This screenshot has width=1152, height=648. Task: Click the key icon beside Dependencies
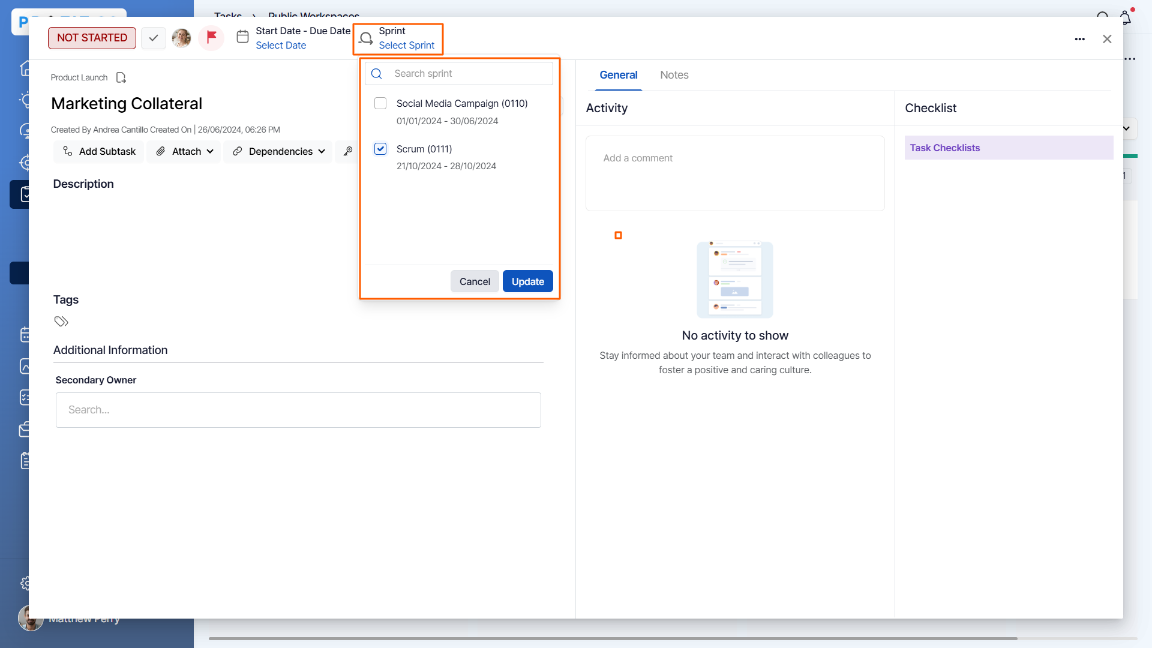(x=348, y=151)
